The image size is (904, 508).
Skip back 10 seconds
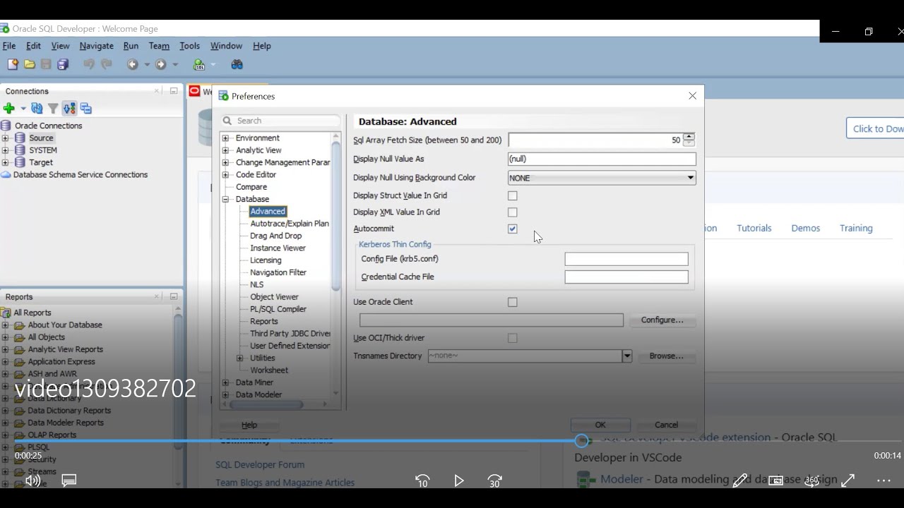(422, 480)
